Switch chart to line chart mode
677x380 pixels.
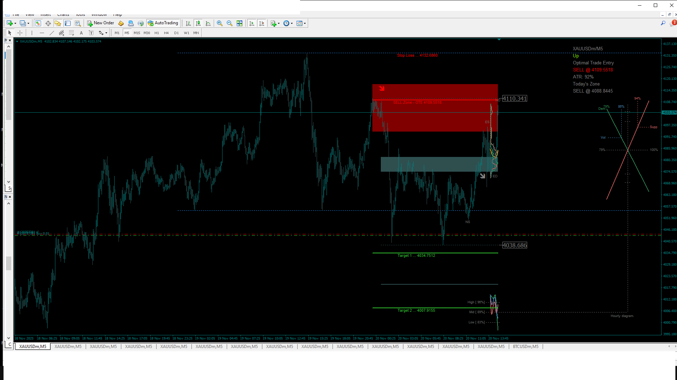click(x=208, y=23)
